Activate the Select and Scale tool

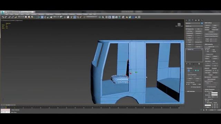coord(48,17)
